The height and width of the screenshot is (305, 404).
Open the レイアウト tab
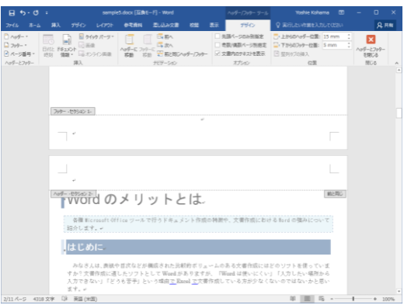tap(105, 25)
